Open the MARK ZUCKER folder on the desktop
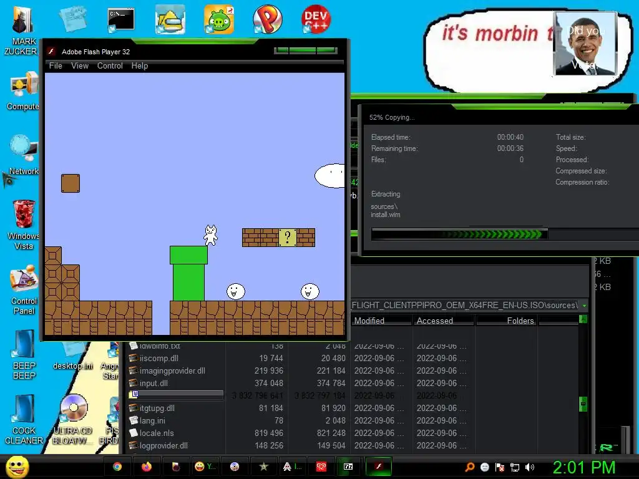 tap(22, 31)
